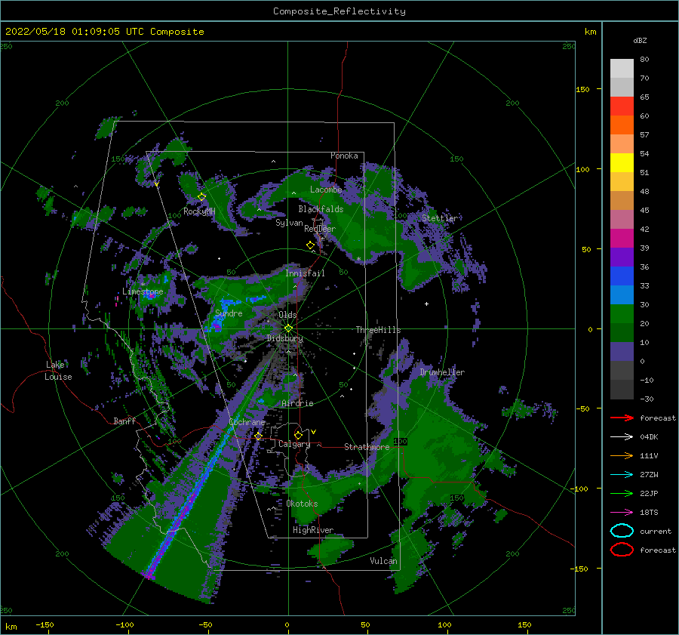Viewport: 679px width, 635px height.
Task: Click the Cochrane city label
Action: pos(247,422)
